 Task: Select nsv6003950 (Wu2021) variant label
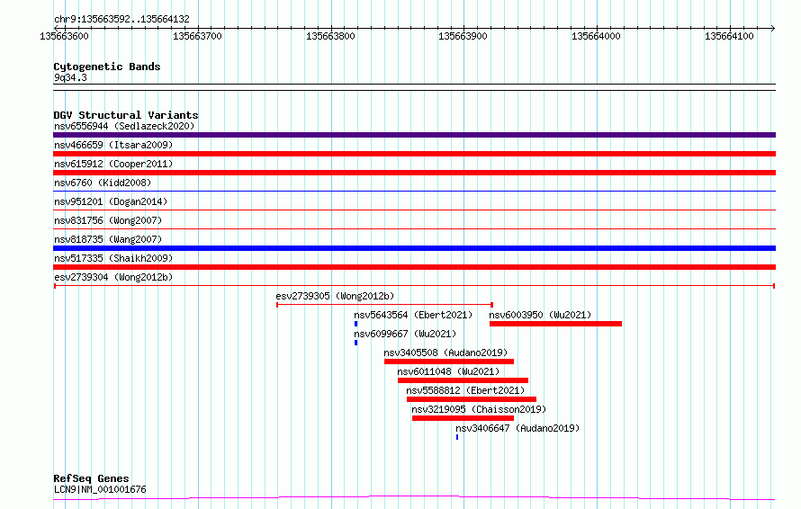540,315
